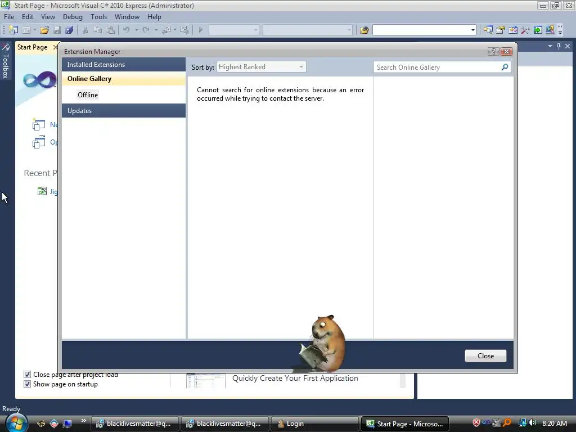This screenshot has height=432, width=576.
Task: Expand the Navigate Backward dropdown arrow
Action: (x=175, y=30)
